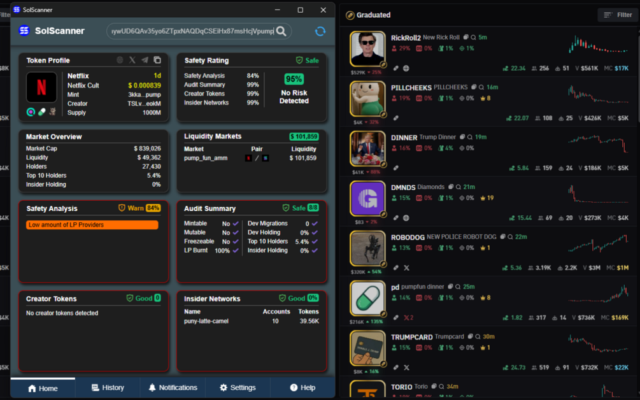The height and width of the screenshot is (400, 640).
Task: Click the ROBODOG price chart
Action: point(598,243)
